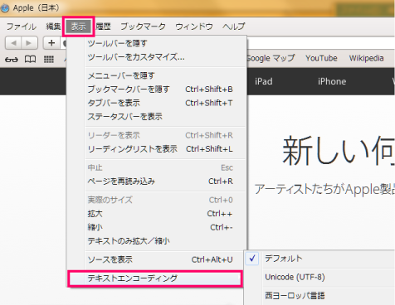This screenshot has height=305, width=395.
Task: Choose ページを再読み込み entry
Action: [x=165, y=182]
